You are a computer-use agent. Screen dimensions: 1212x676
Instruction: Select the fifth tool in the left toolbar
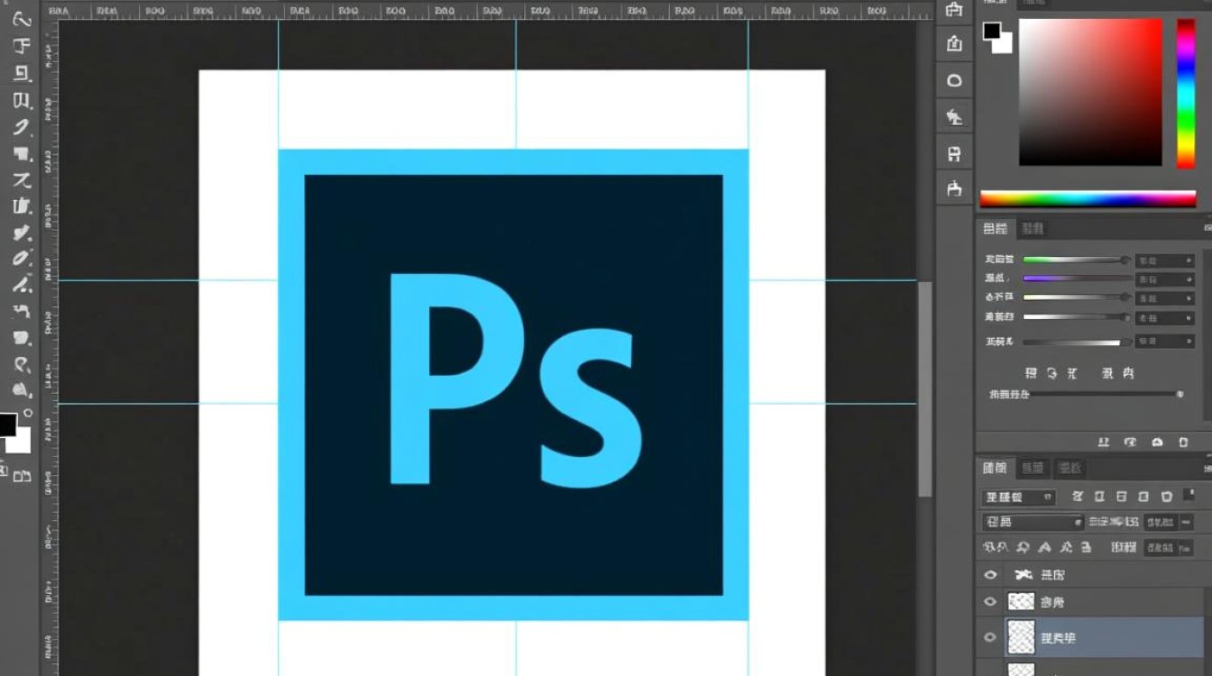click(x=23, y=127)
